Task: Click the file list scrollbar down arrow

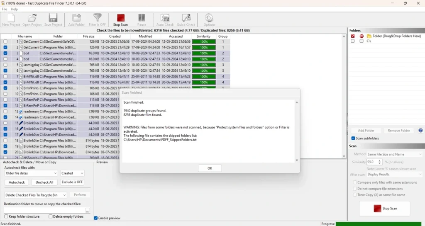Action: coord(344,156)
